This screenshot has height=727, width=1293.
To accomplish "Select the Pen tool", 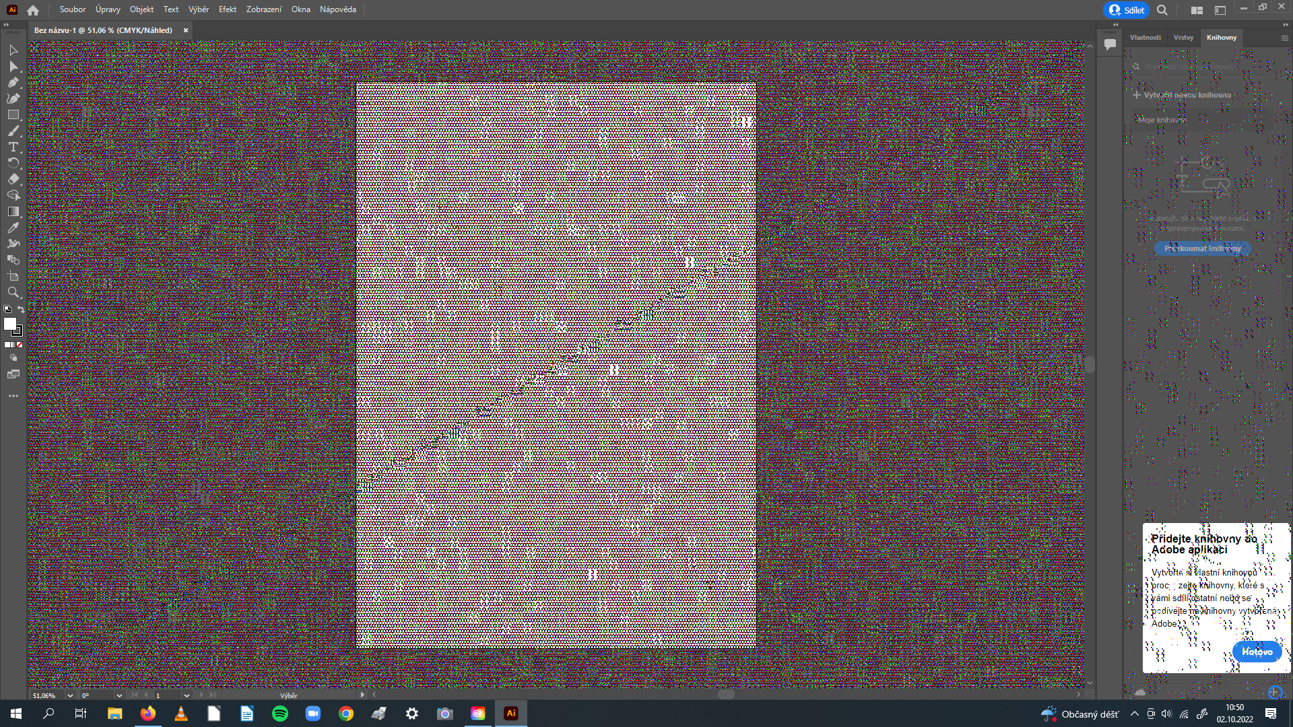I will point(13,82).
